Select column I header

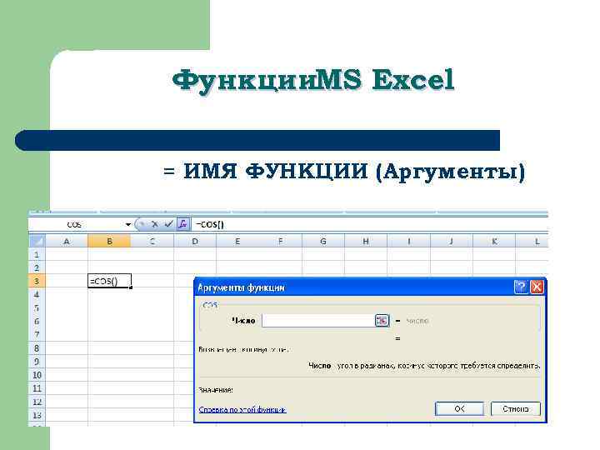pyautogui.click(x=408, y=242)
